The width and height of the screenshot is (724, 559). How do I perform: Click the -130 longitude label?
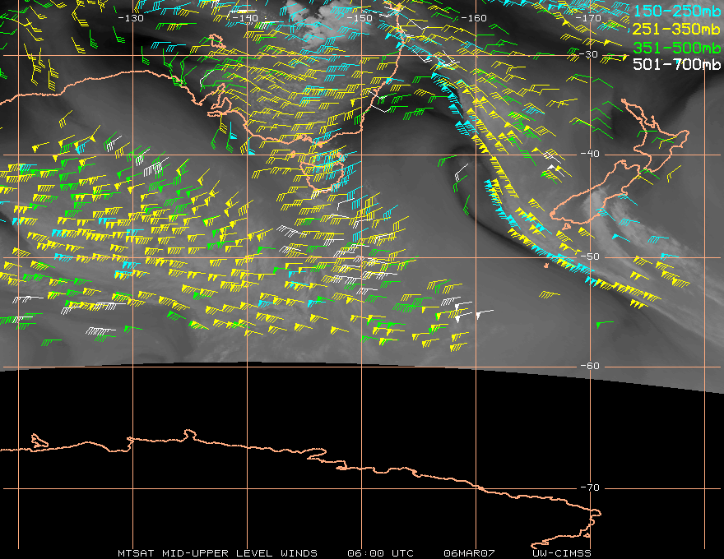[x=131, y=18]
